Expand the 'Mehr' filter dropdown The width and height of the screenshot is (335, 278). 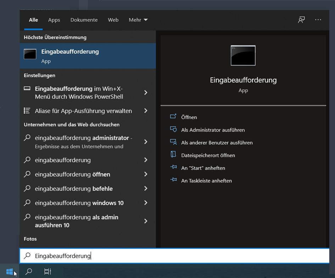tap(138, 20)
